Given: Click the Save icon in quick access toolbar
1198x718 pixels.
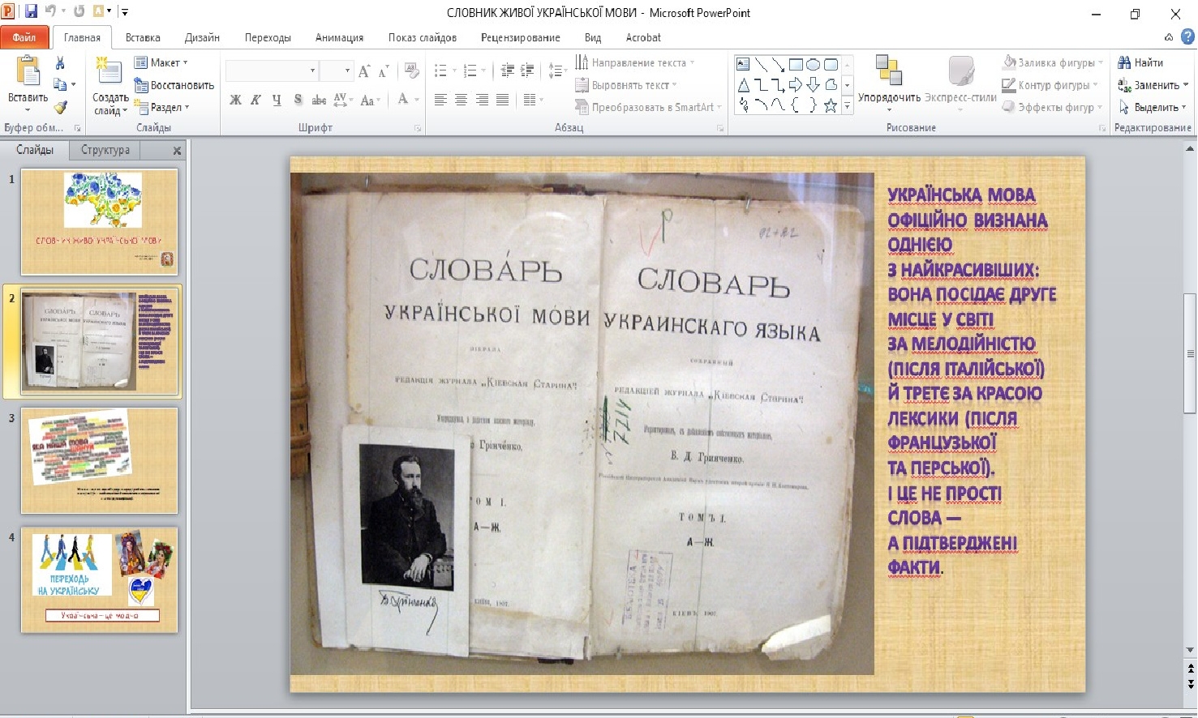Looking at the screenshot, I should 31,12.
